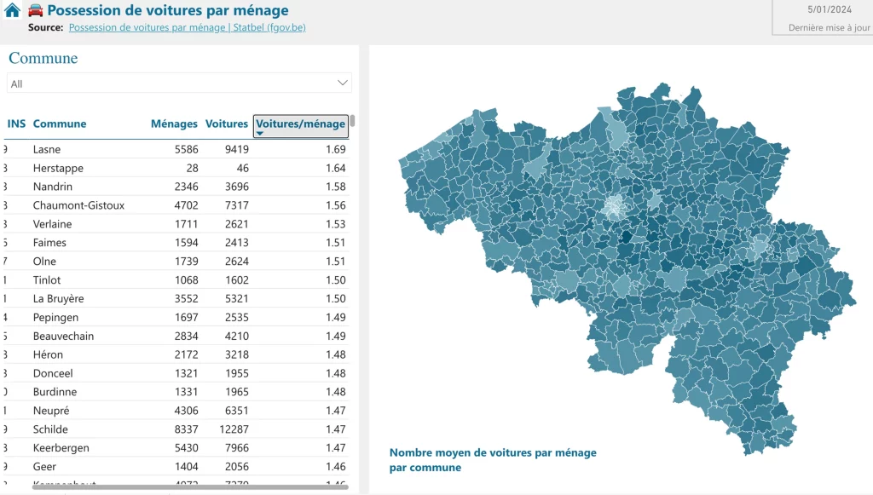Click the table's vertical scrollbar thumb

pyautogui.click(x=352, y=121)
